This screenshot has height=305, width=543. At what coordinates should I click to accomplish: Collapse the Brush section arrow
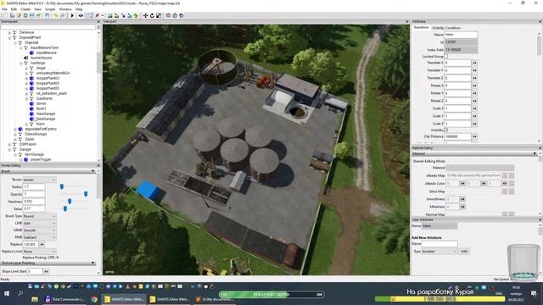click(x=92, y=171)
